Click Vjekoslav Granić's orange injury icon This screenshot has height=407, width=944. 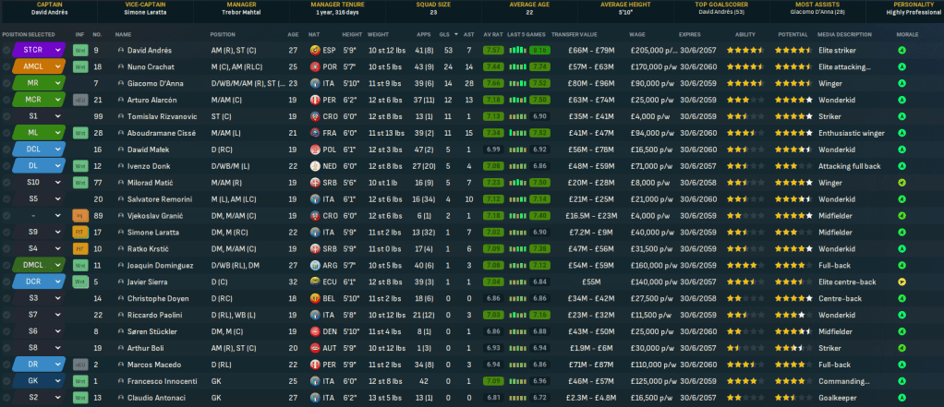tap(79, 215)
